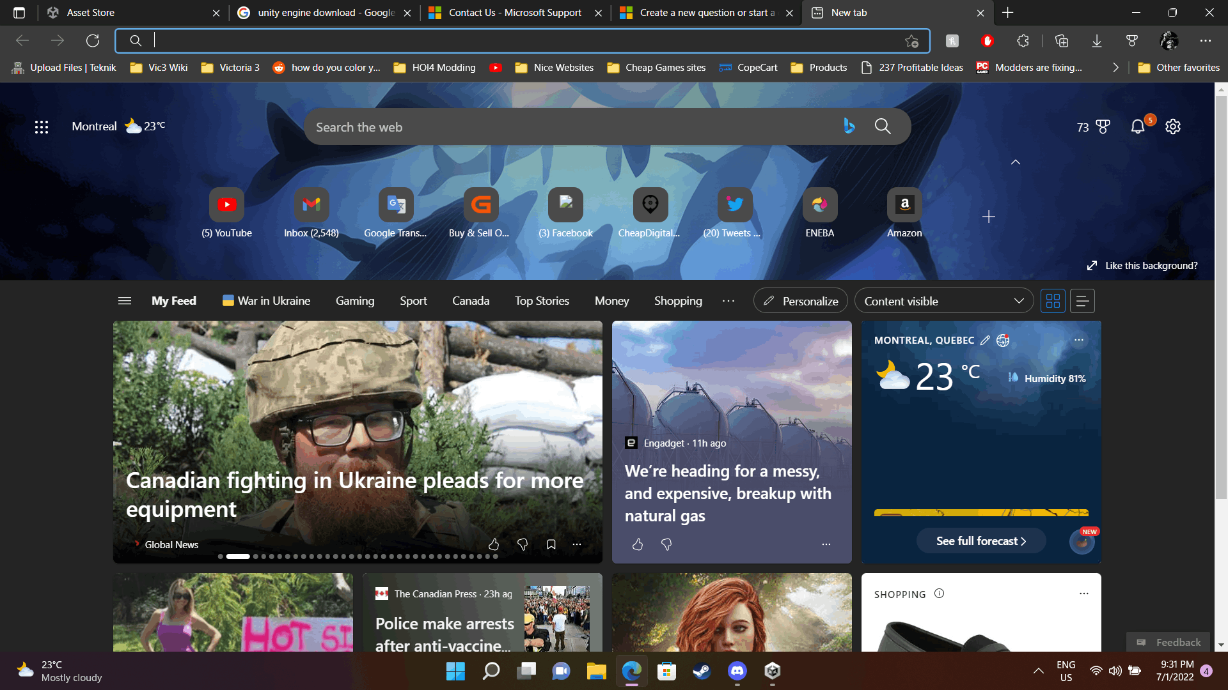Click See full forecast button

(x=980, y=541)
